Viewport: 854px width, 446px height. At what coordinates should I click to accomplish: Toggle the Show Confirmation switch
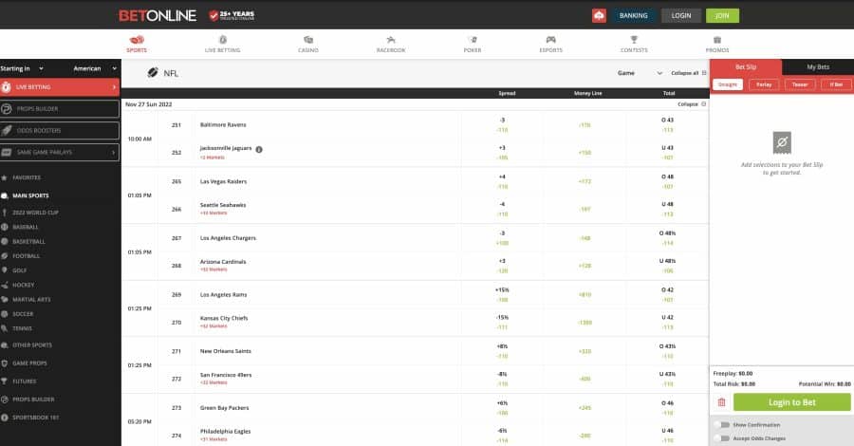(722, 425)
